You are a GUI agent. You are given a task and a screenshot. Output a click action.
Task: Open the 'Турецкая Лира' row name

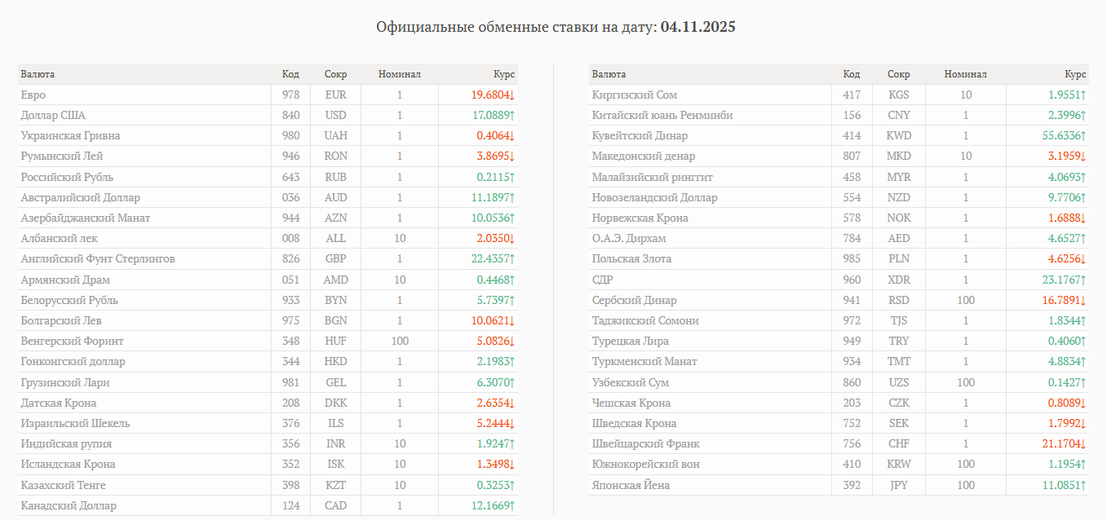tap(630, 342)
